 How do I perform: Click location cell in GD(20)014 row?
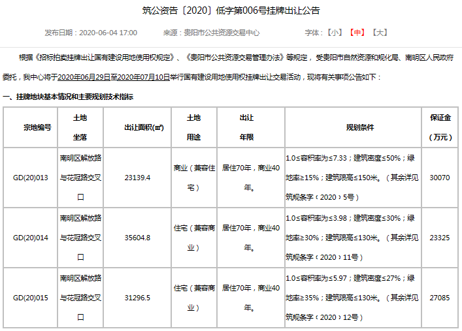click(x=80, y=238)
